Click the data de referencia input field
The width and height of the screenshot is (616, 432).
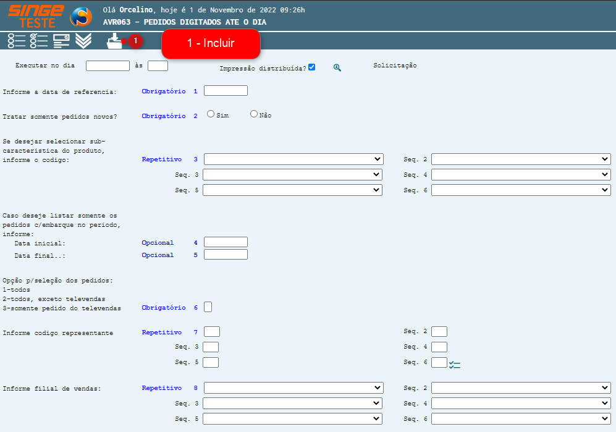[226, 91]
